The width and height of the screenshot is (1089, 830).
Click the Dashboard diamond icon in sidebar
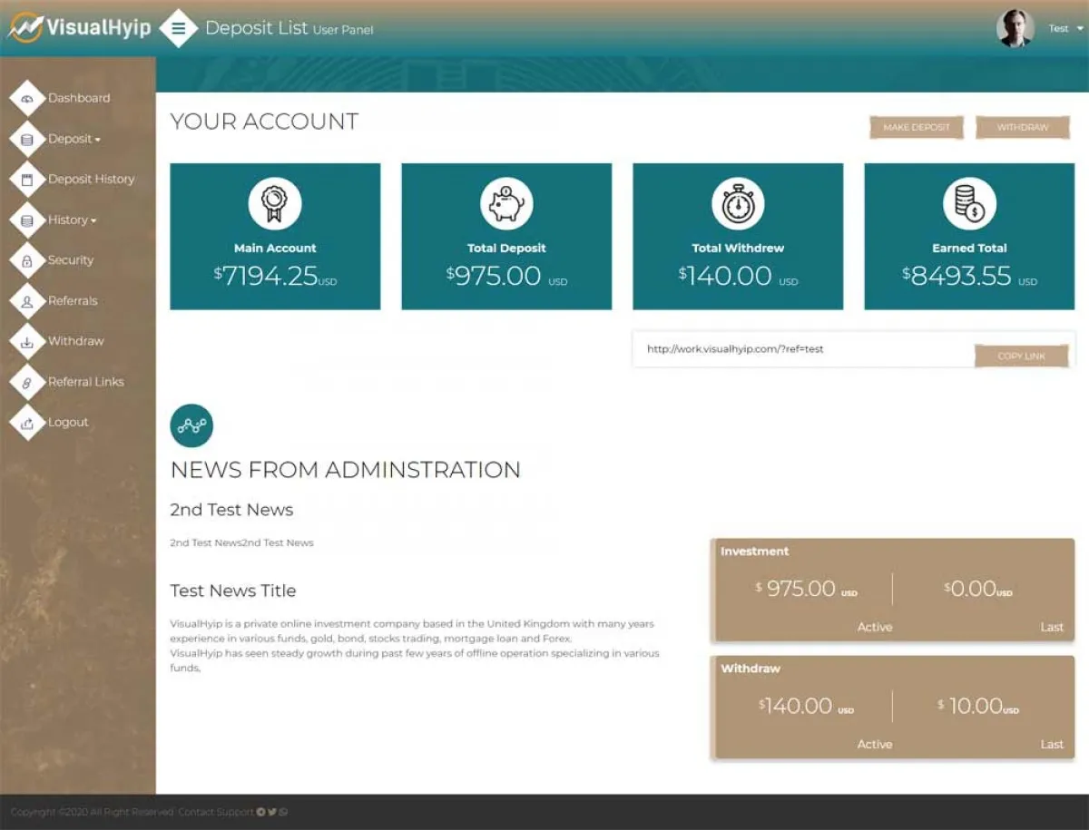(x=27, y=99)
